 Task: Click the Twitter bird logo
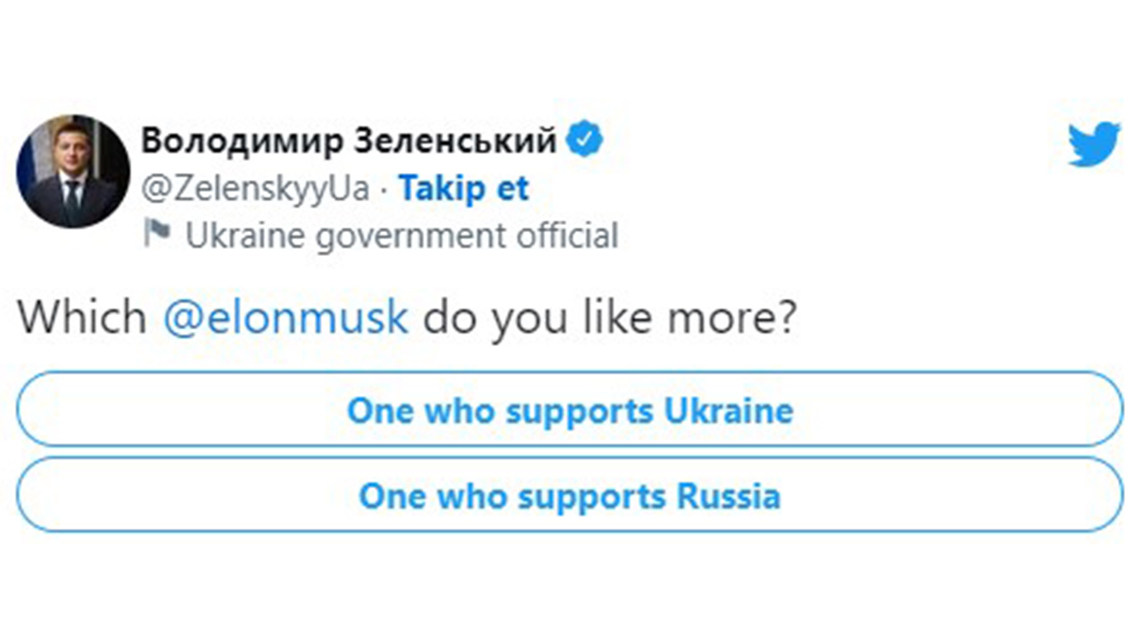point(1094,144)
